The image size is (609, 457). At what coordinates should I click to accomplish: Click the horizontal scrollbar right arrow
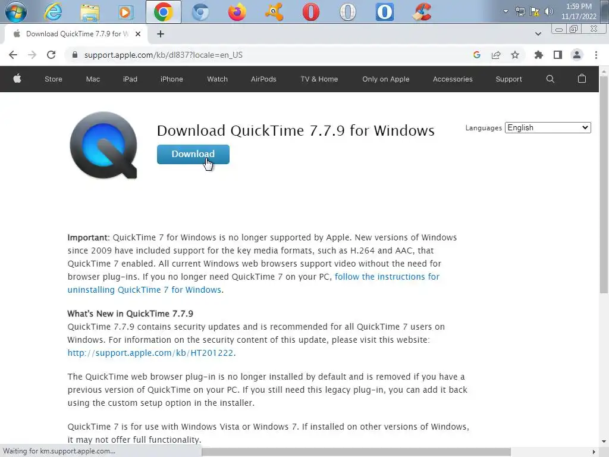[594, 452]
